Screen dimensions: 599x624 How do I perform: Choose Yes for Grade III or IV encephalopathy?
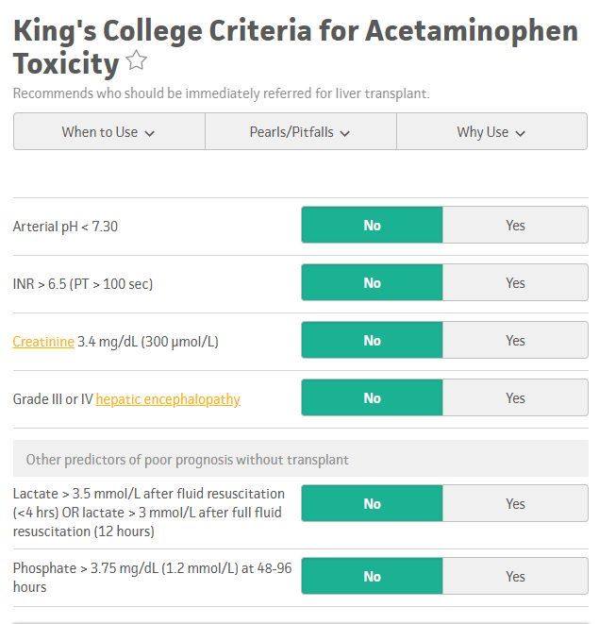click(x=515, y=397)
